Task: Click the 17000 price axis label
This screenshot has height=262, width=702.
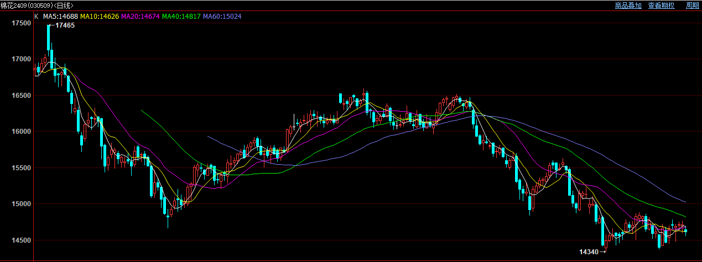Action: [x=21, y=59]
